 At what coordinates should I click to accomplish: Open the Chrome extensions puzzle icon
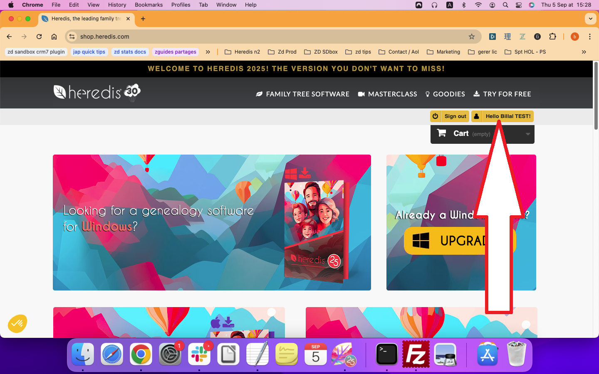pos(552,37)
